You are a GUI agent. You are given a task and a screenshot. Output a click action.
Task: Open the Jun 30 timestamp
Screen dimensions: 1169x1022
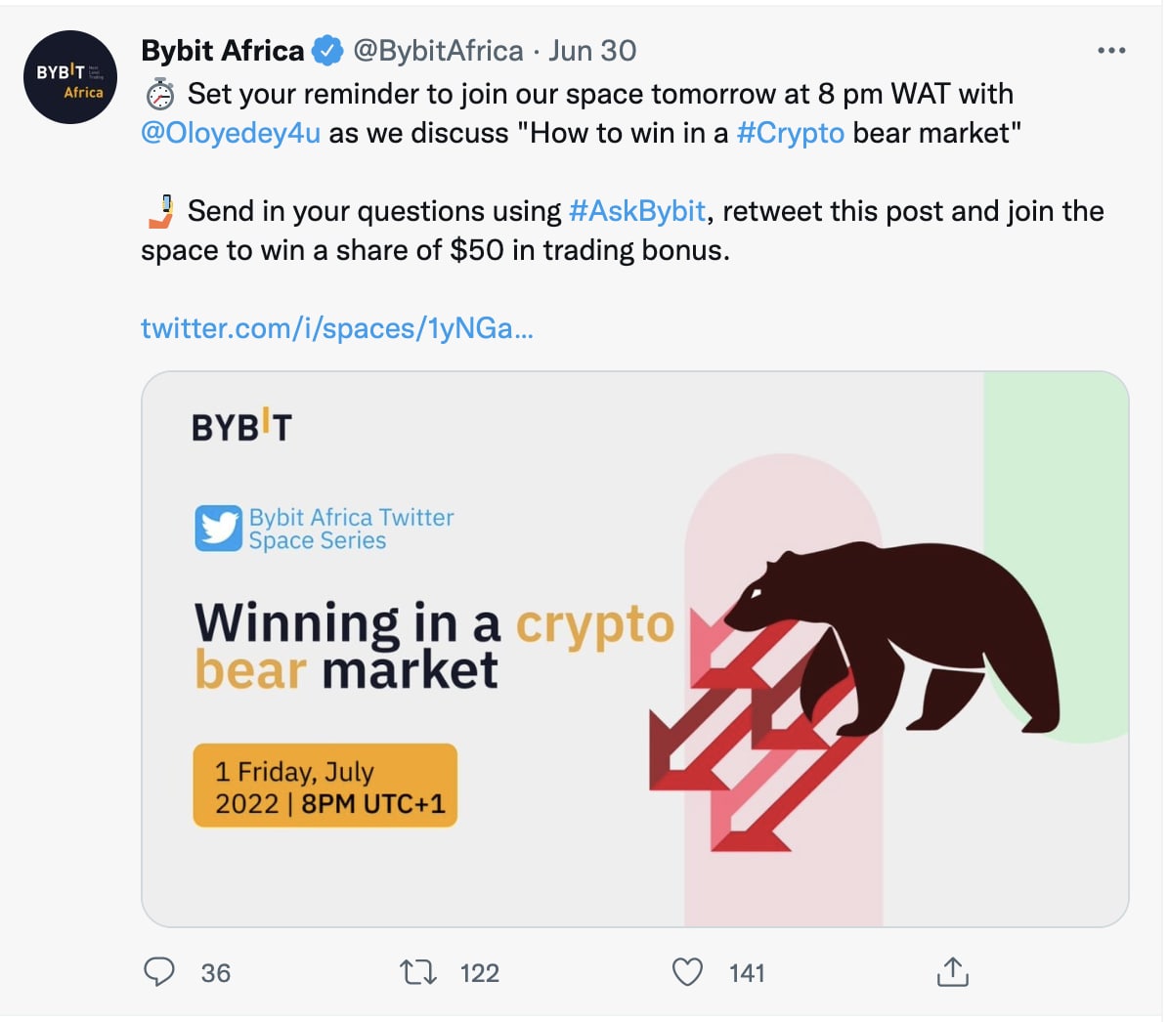pos(592,51)
